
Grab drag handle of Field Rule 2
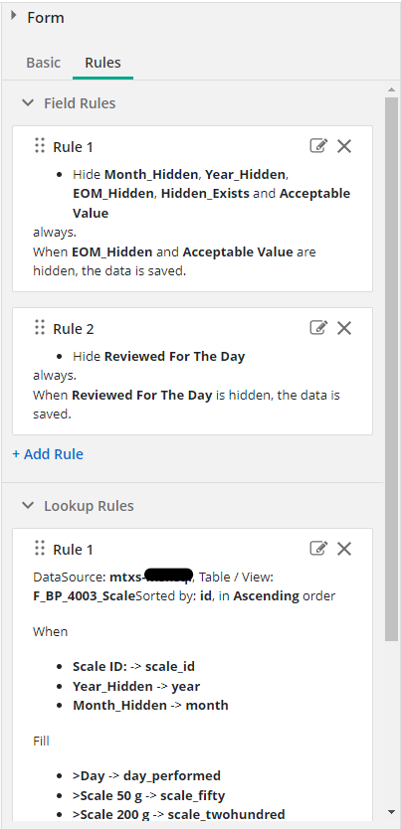pos(40,328)
